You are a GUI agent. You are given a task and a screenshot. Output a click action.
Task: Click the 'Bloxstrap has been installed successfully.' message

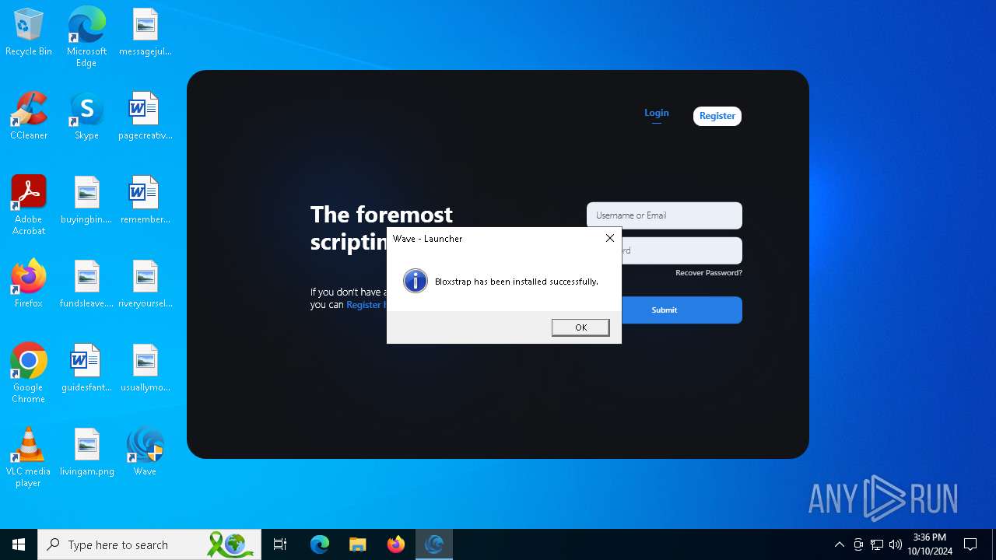[517, 282]
